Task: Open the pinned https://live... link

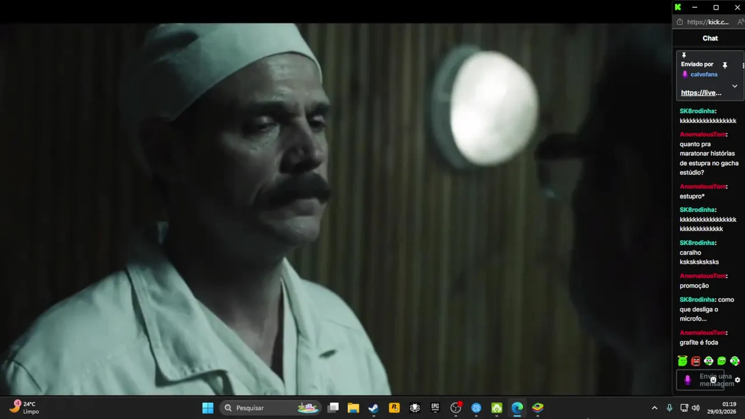Action: click(x=701, y=93)
